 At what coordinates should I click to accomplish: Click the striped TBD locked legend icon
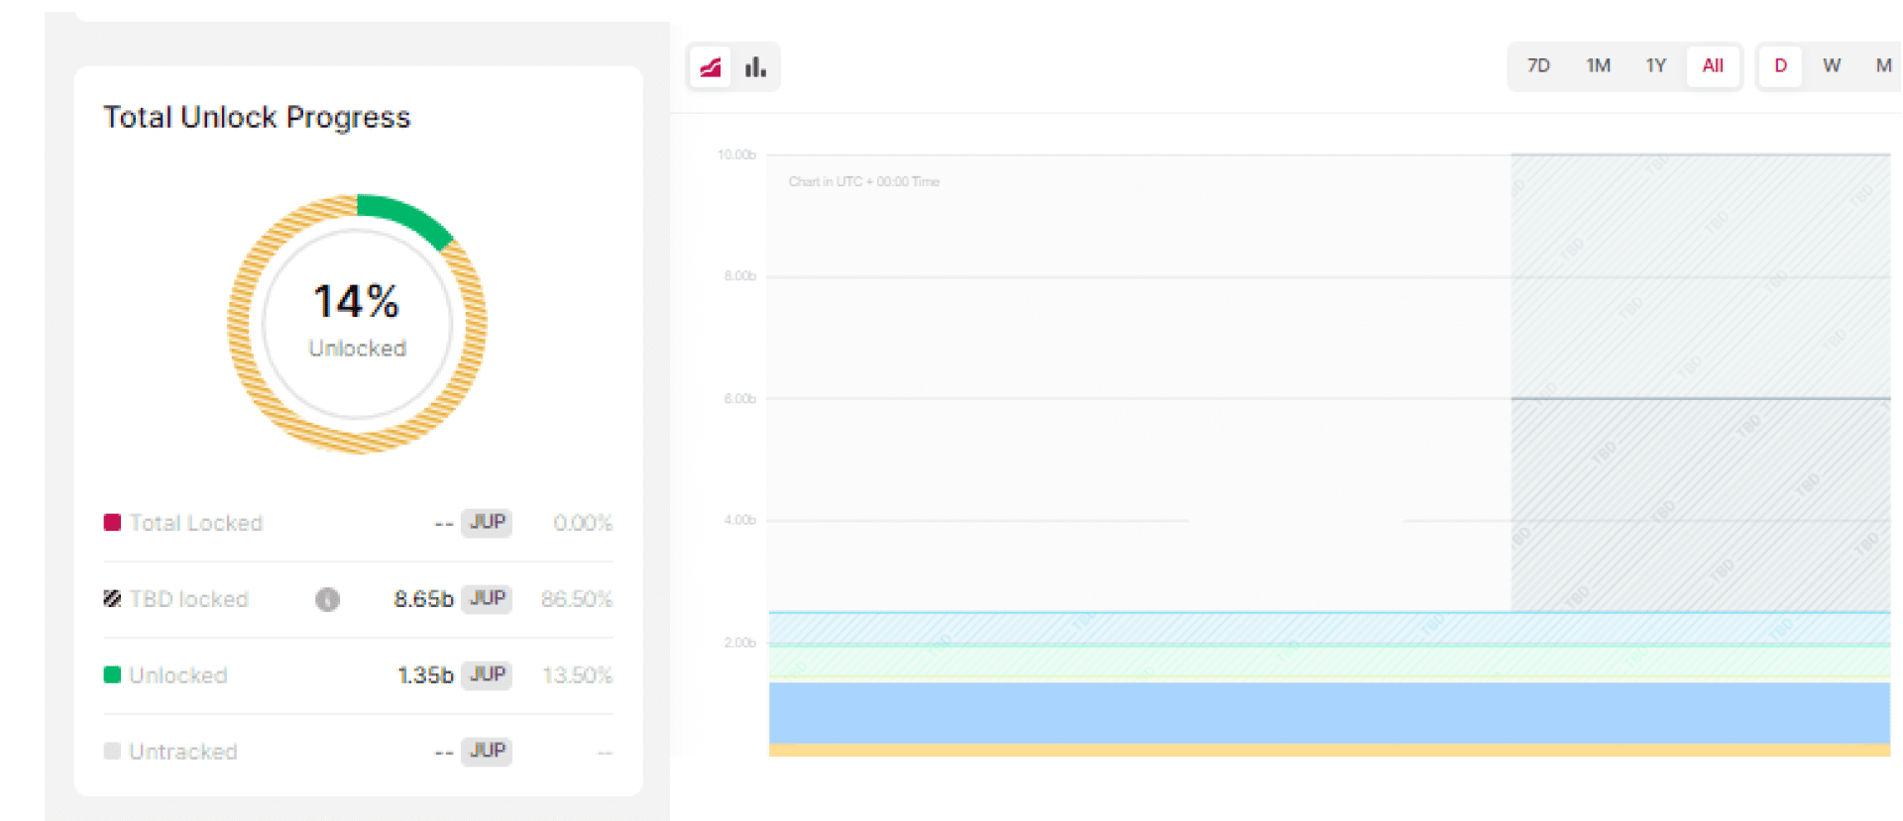[112, 598]
